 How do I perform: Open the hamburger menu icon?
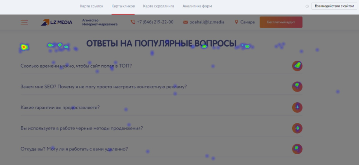pos(24,22)
